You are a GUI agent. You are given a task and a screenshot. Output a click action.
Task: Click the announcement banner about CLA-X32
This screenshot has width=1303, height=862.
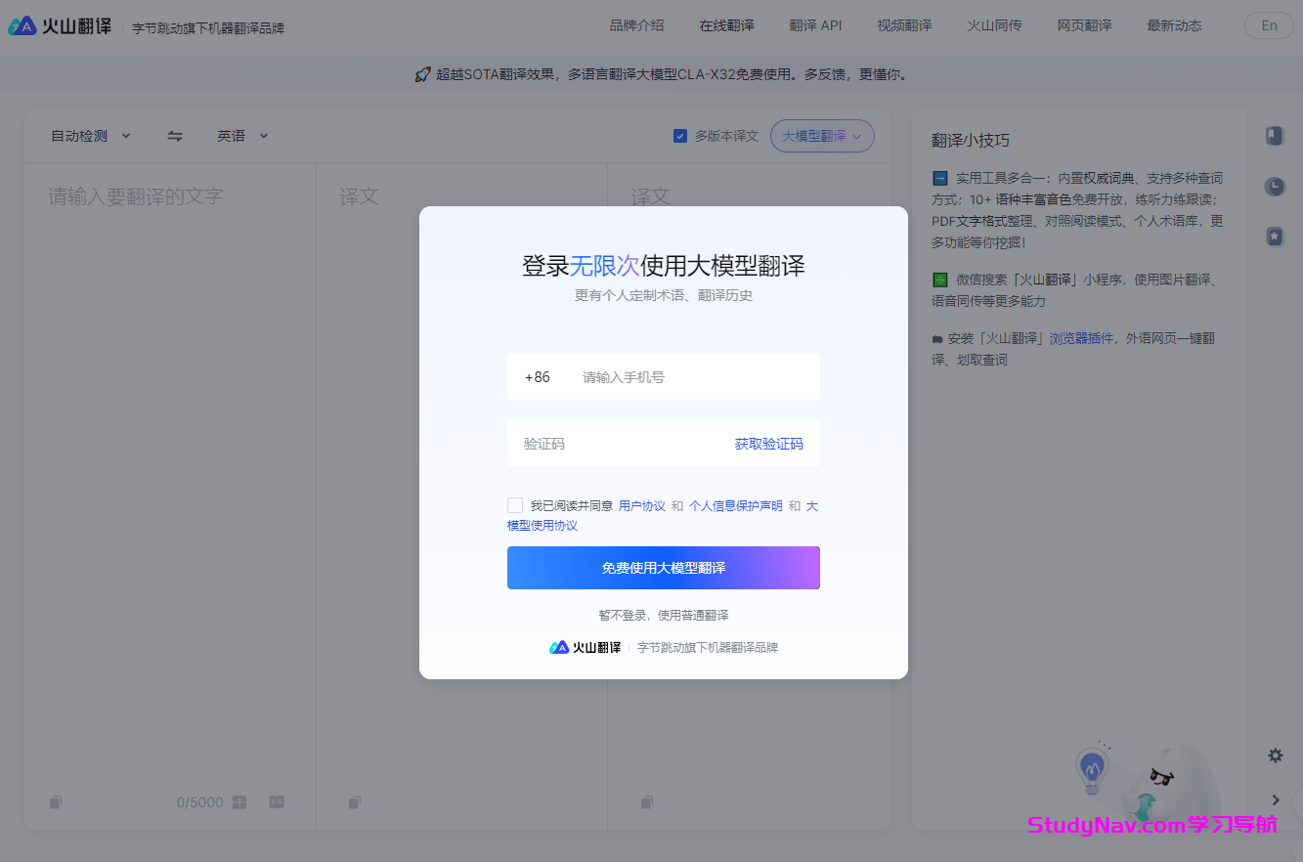pyautogui.click(x=661, y=74)
